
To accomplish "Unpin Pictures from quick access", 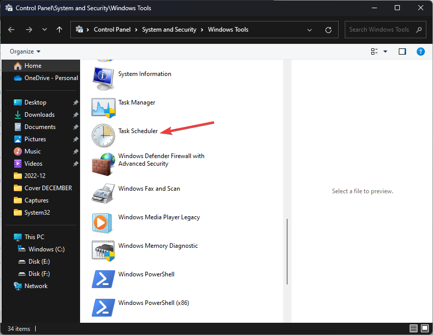I will point(75,139).
